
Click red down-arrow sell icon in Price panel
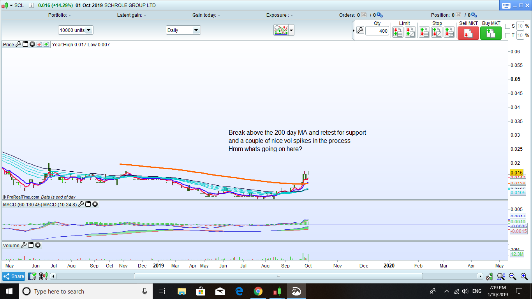coord(39,44)
